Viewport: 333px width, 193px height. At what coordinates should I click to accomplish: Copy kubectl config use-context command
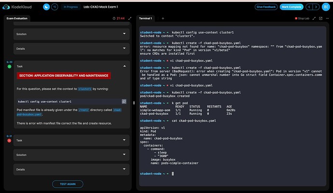(x=124, y=101)
